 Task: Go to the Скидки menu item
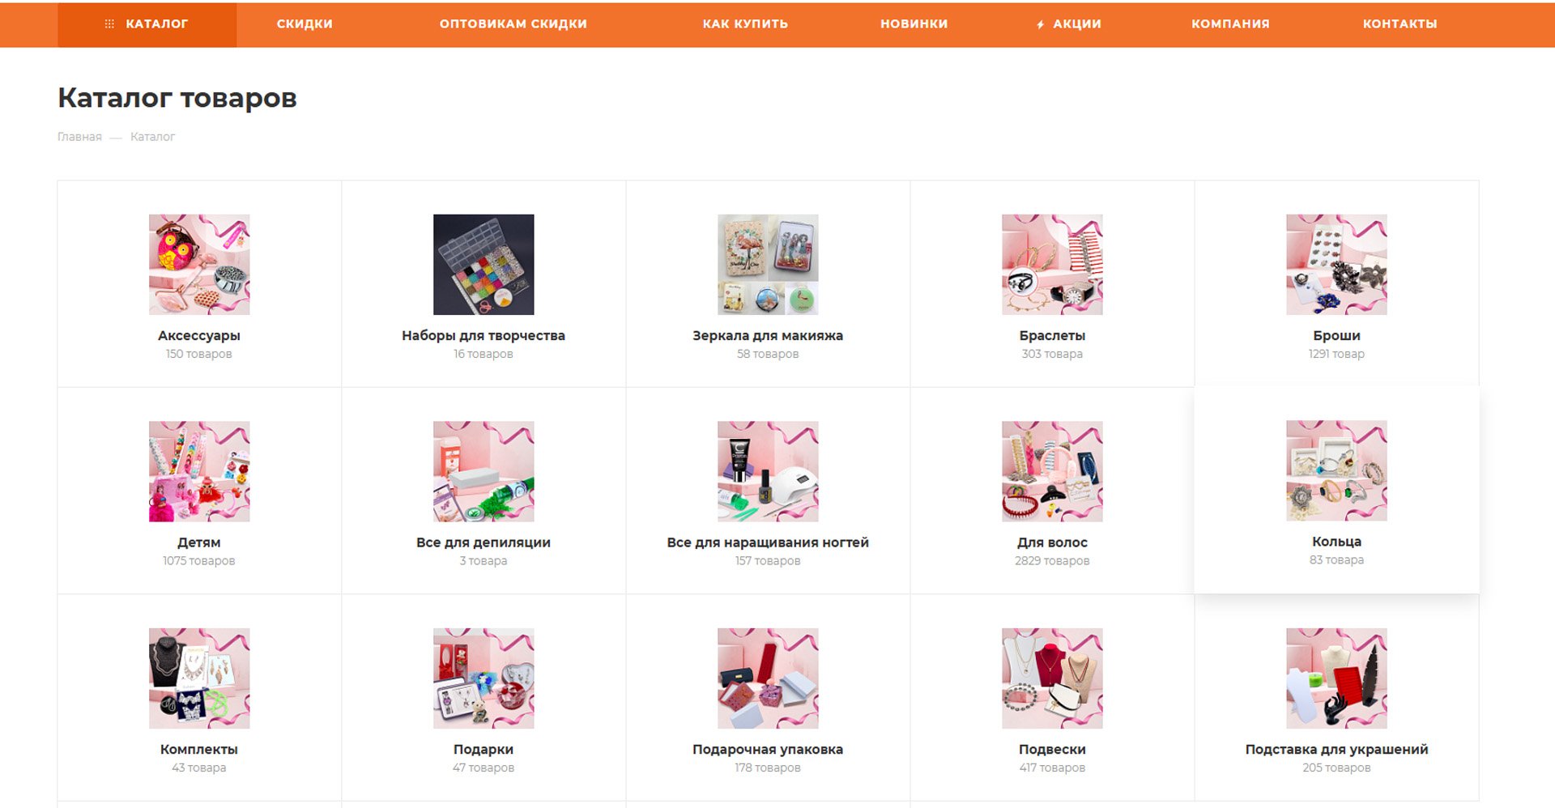click(305, 24)
